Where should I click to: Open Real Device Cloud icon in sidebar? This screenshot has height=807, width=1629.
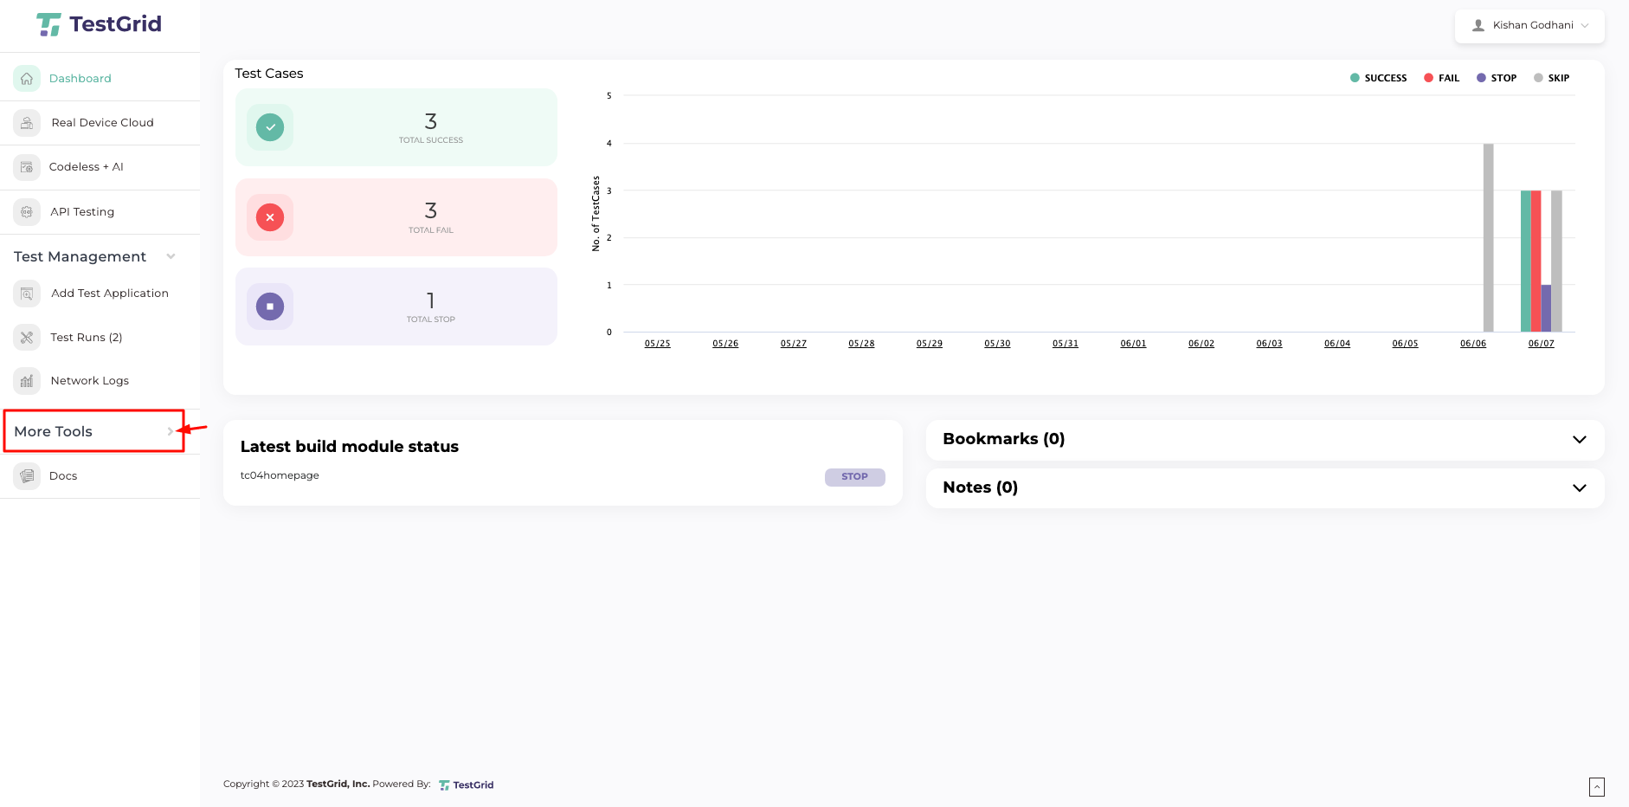click(27, 123)
